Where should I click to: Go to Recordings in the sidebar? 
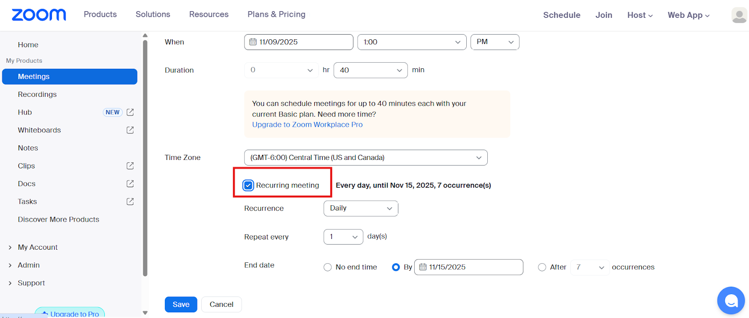(37, 94)
